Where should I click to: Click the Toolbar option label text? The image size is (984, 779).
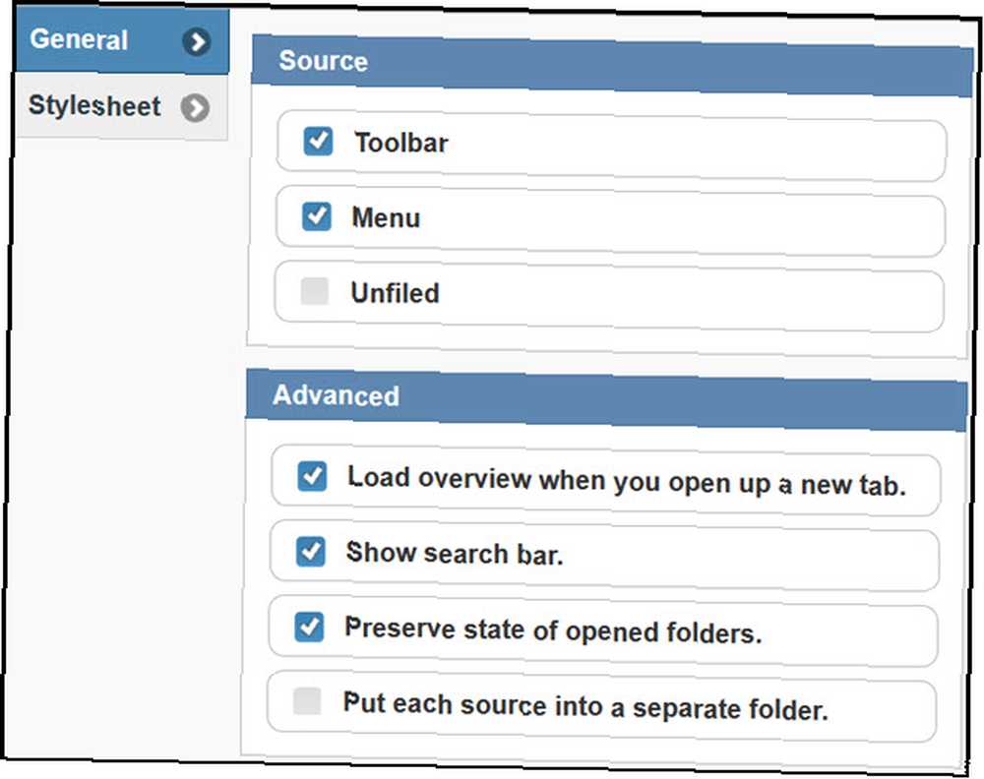click(x=401, y=143)
